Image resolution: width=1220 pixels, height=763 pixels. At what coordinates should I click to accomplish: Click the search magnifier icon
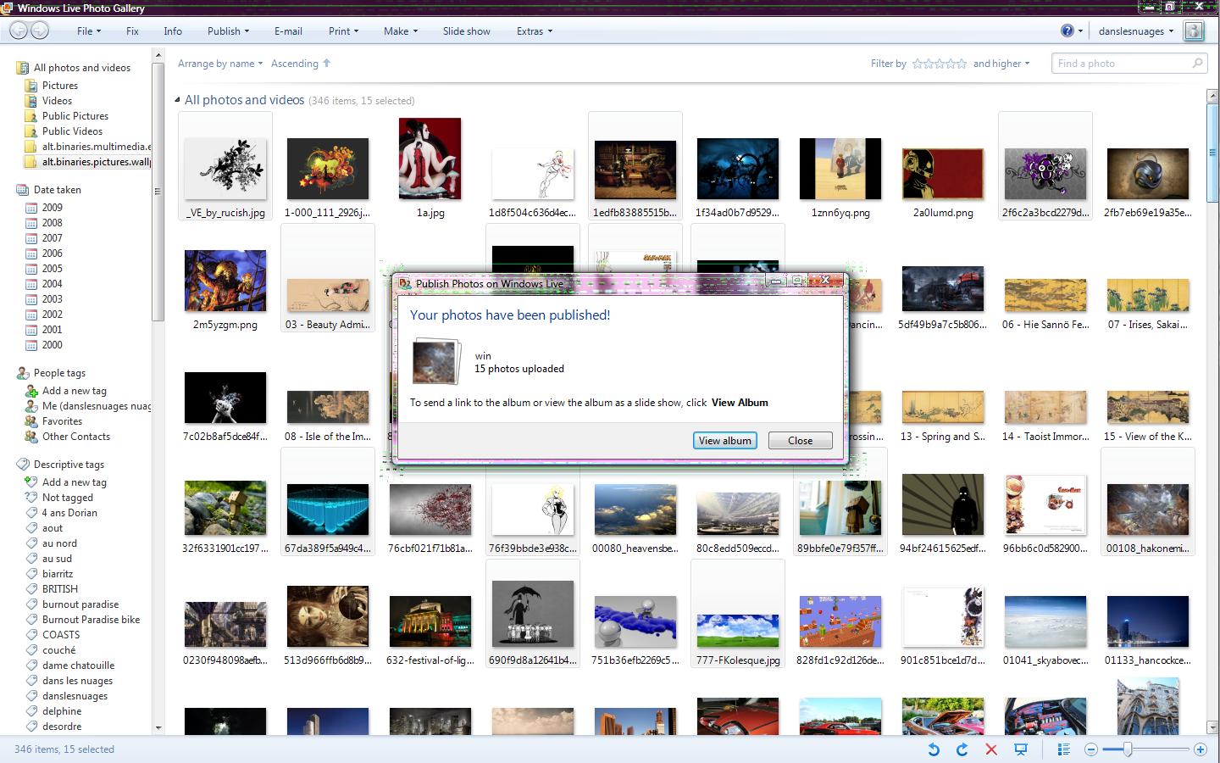point(1197,63)
